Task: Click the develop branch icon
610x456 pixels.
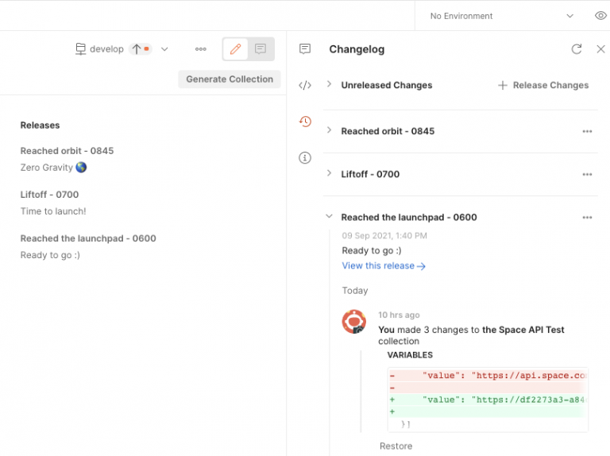Action: pos(80,49)
